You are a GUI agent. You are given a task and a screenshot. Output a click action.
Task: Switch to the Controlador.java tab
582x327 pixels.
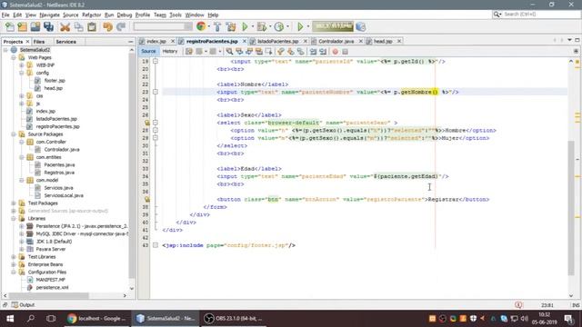[x=336, y=41]
